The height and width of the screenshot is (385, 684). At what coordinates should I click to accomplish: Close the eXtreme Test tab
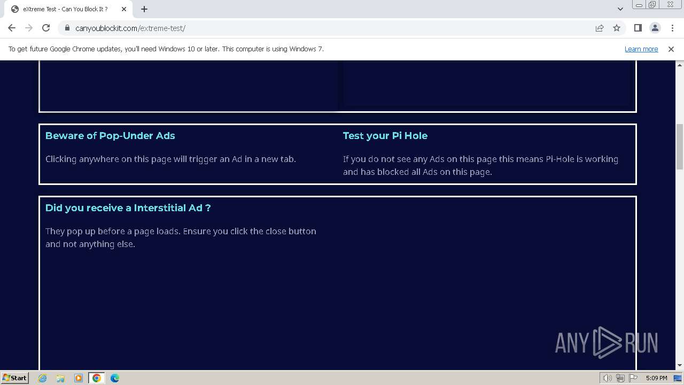(124, 9)
